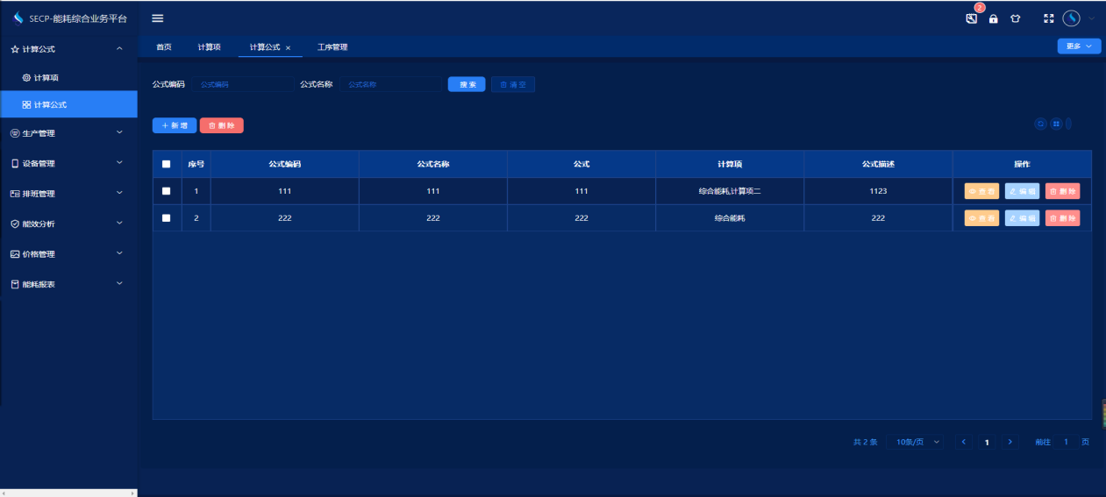Click 编辑 for row 1
The image size is (1106, 497).
tap(1022, 191)
